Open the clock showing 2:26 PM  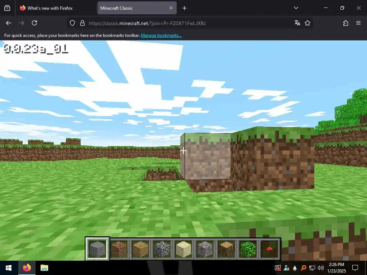point(337,268)
